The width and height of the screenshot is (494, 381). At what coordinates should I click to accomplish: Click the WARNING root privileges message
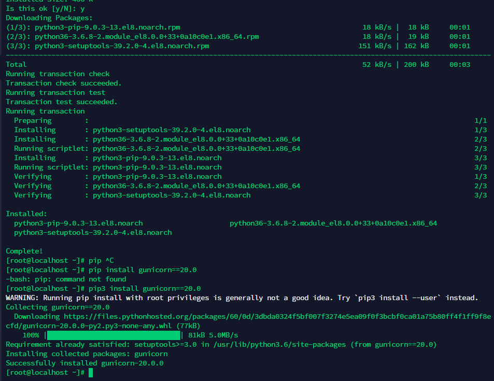pos(242,298)
